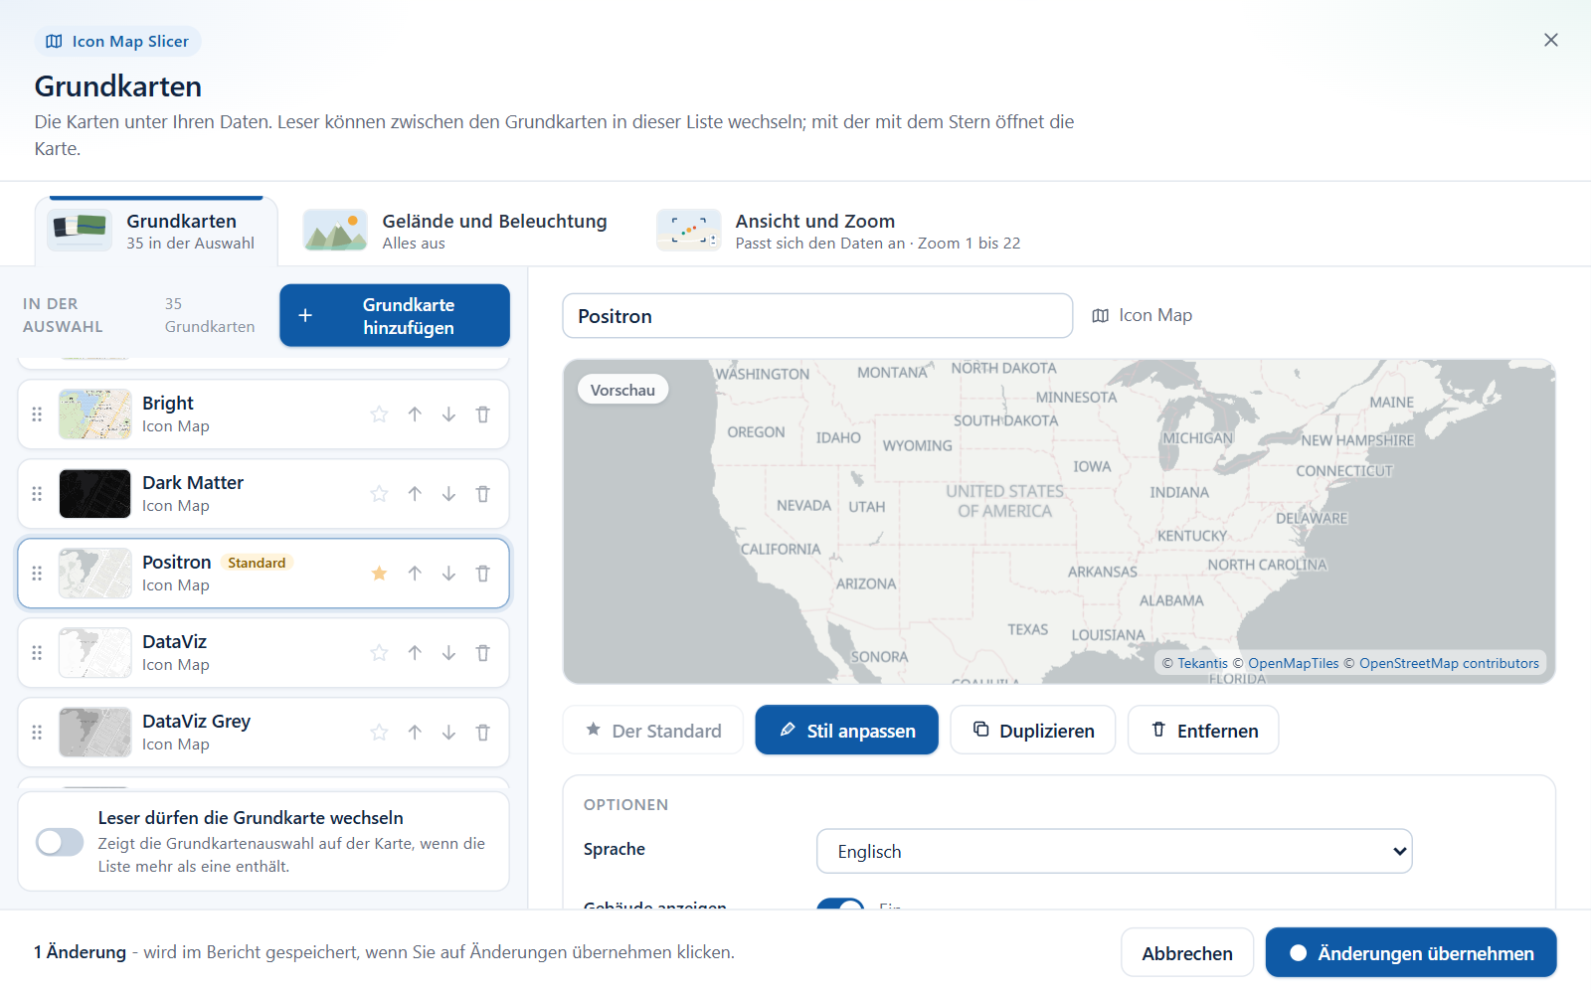Click Grundkarte hinzufügen button
Viewport: 1591px width, 994px height.
coord(395,315)
